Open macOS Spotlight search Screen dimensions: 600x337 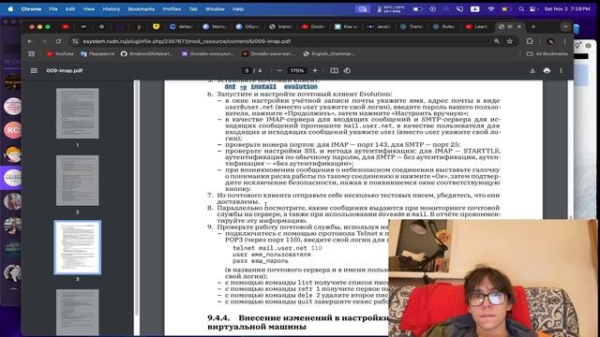[521, 8]
